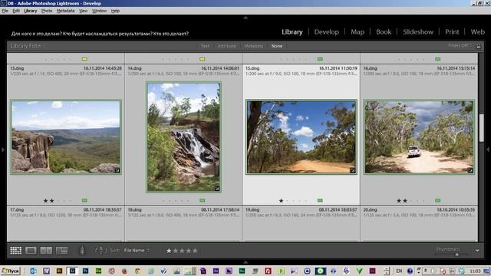Image resolution: width=491 pixels, height=276 pixels.
Task: Click the Lightroom taskbar icon
Action: tap(72, 271)
